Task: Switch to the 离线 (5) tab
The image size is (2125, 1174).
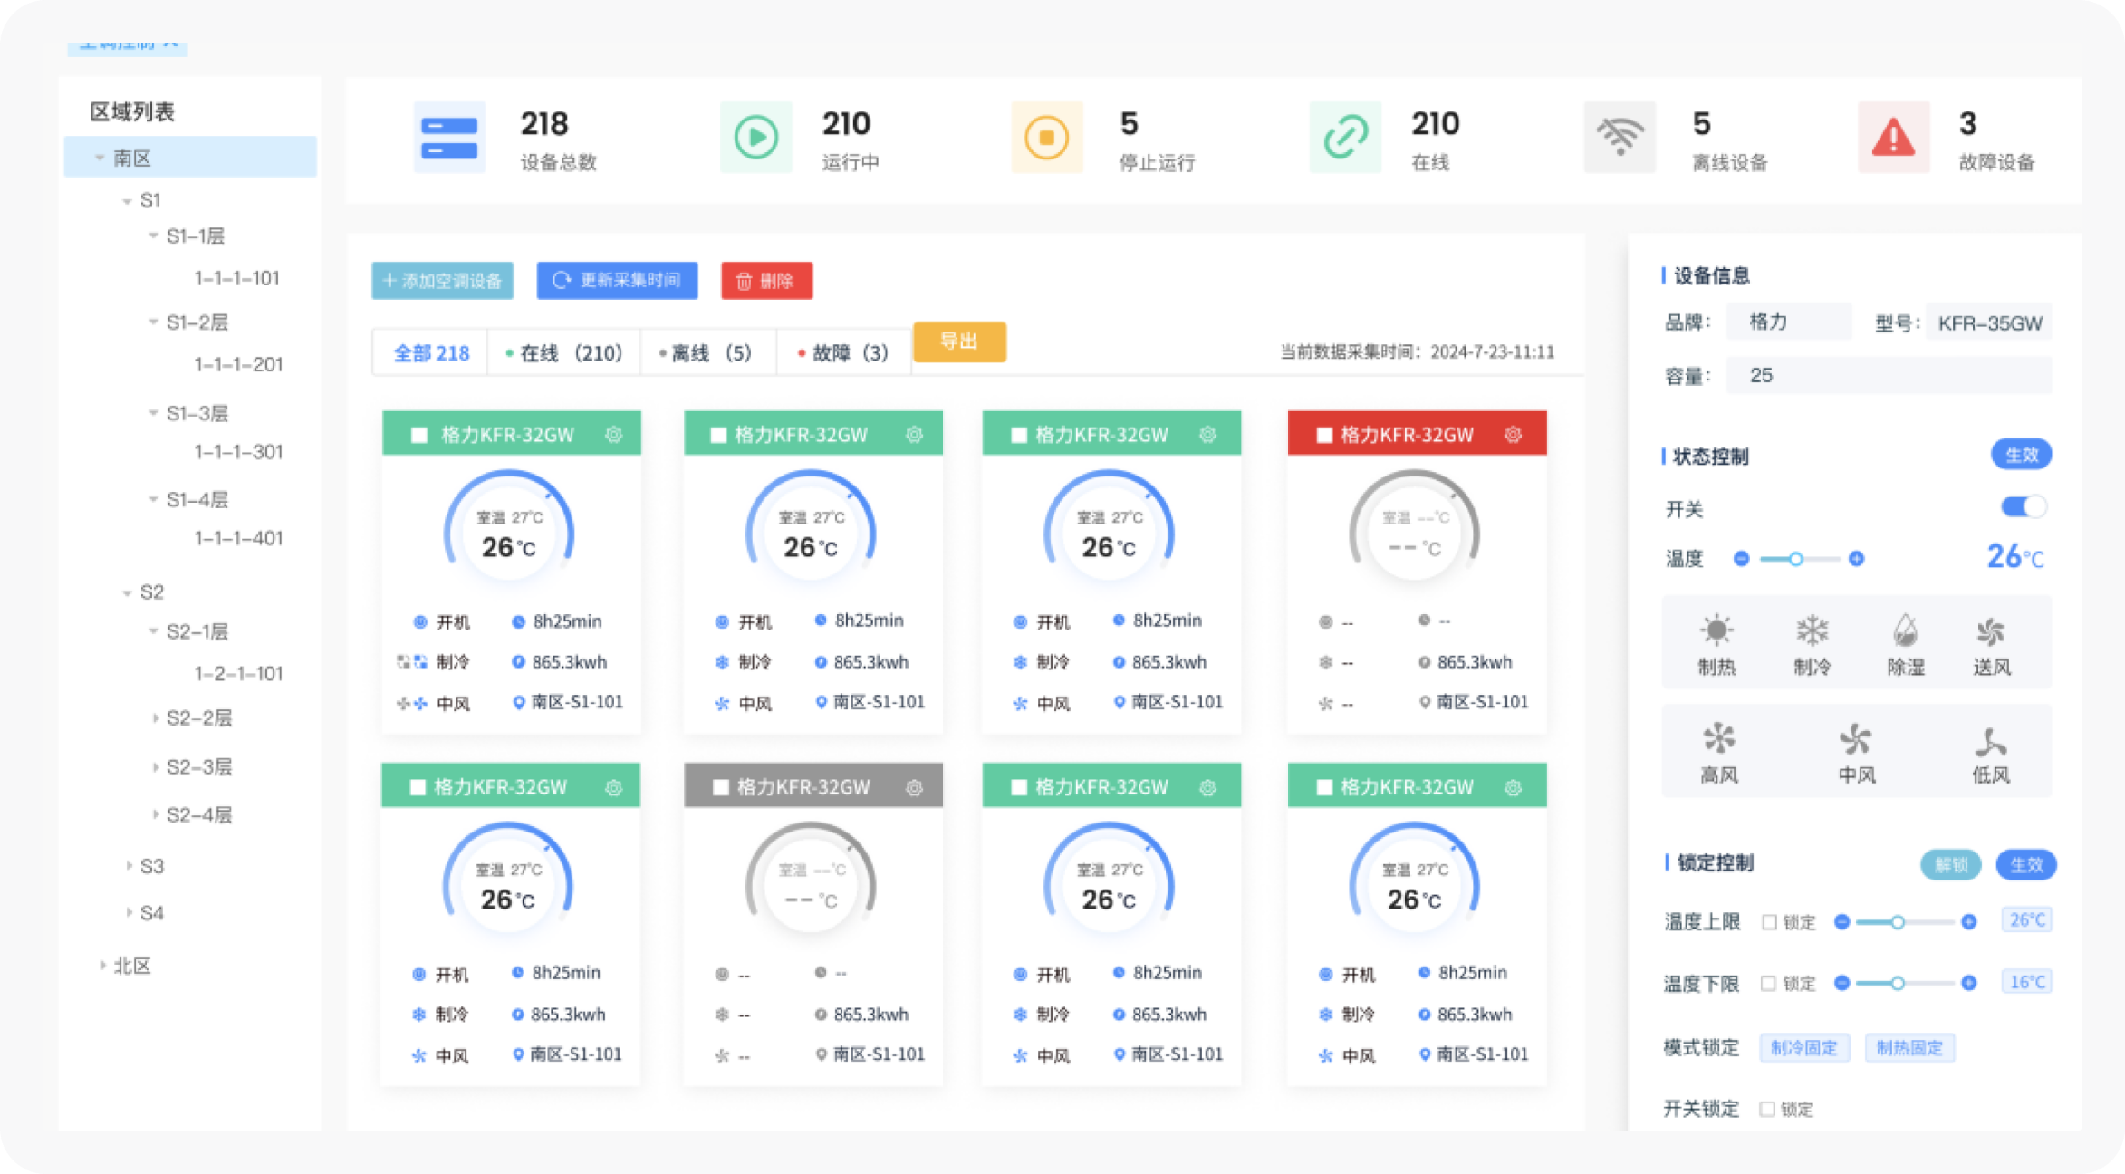Action: tap(707, 352)
